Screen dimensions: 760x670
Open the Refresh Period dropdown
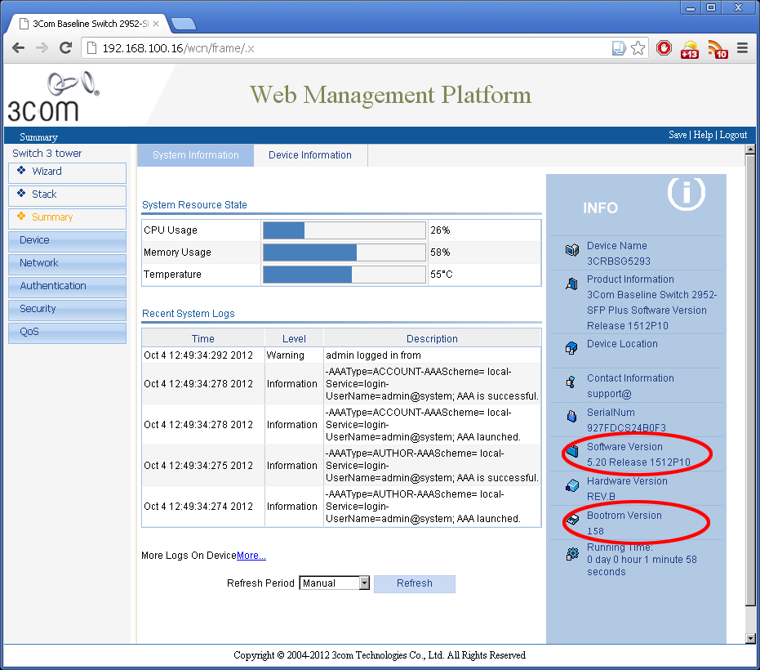pyautogui.click(x=335, y=583)
